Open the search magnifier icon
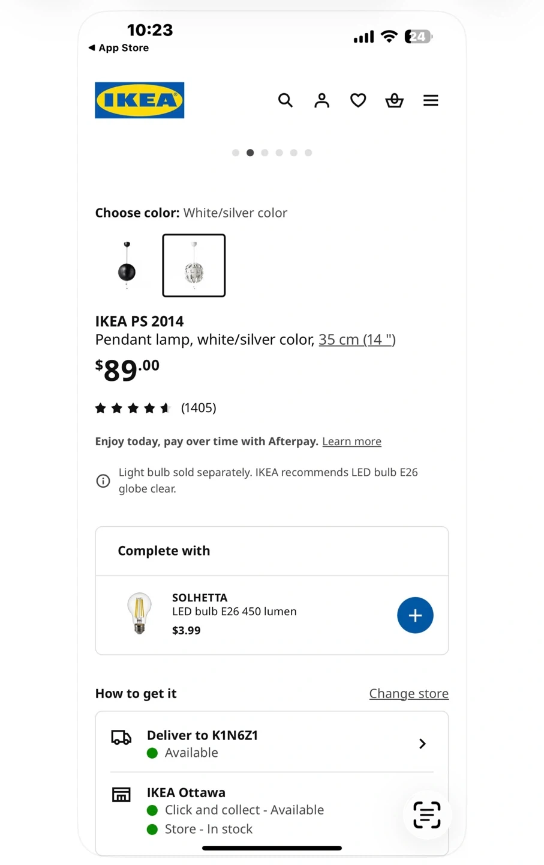The height and width of the screenshot is (865, 544). tap(285, 100)
